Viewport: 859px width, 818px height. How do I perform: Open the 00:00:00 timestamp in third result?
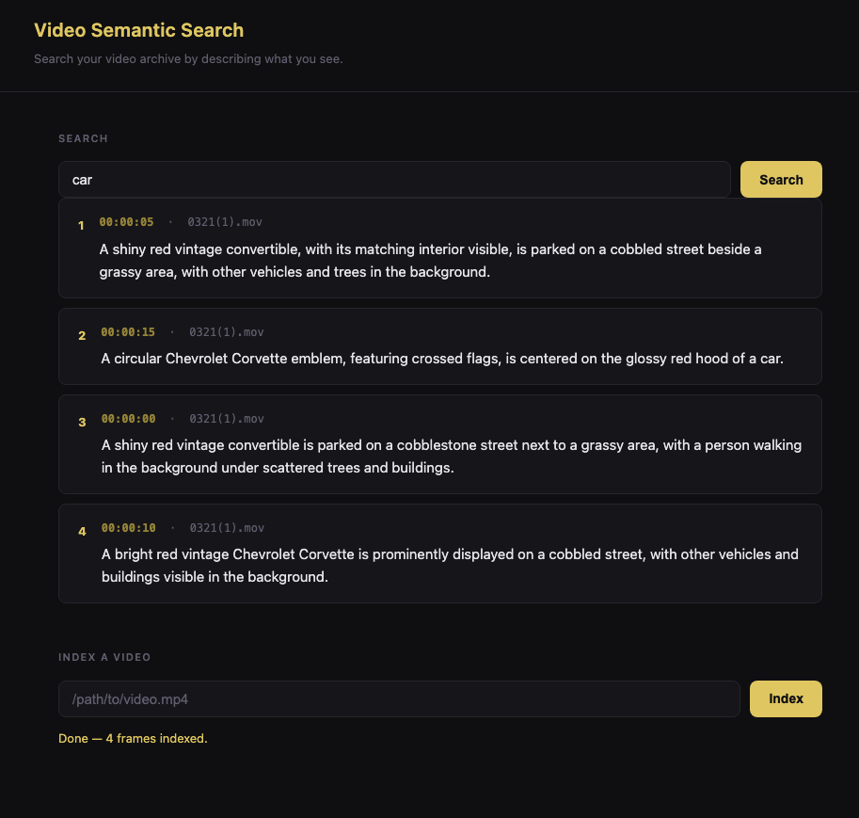click(x=128, y=419)
